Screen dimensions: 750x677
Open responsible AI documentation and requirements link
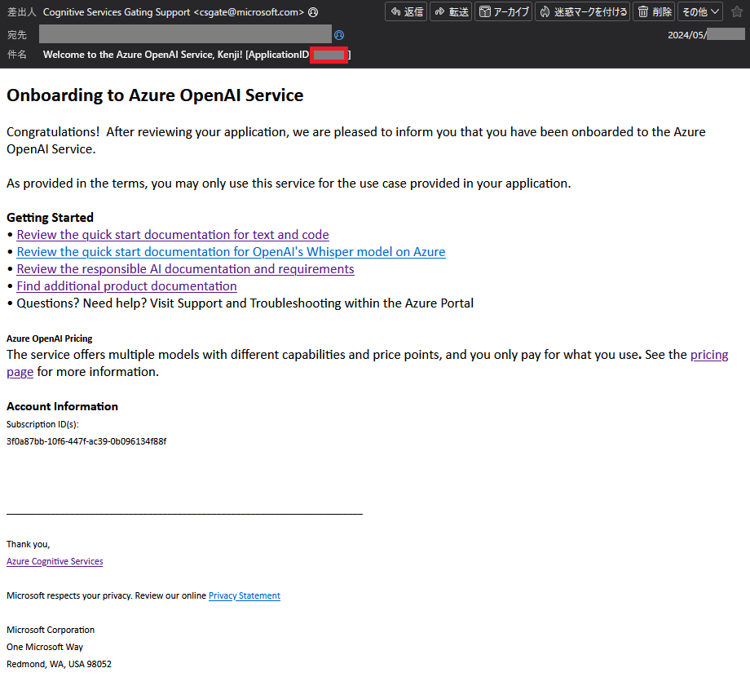point(186,269)
